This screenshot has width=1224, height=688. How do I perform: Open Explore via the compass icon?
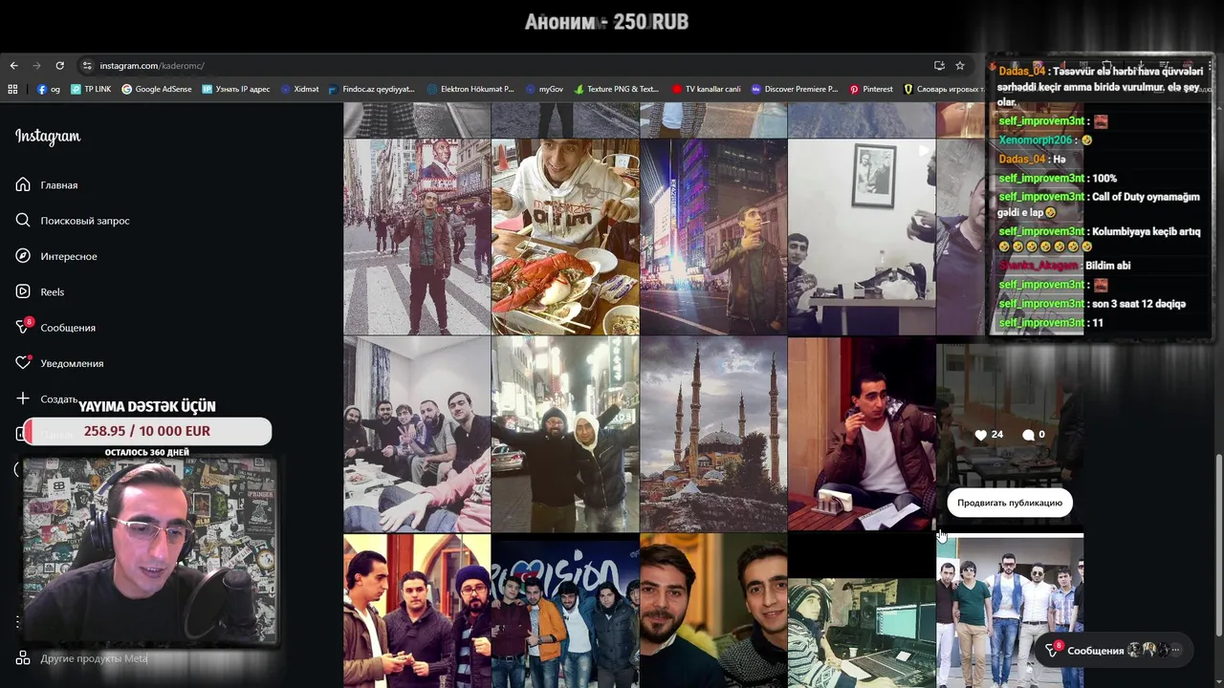point(23,256)
